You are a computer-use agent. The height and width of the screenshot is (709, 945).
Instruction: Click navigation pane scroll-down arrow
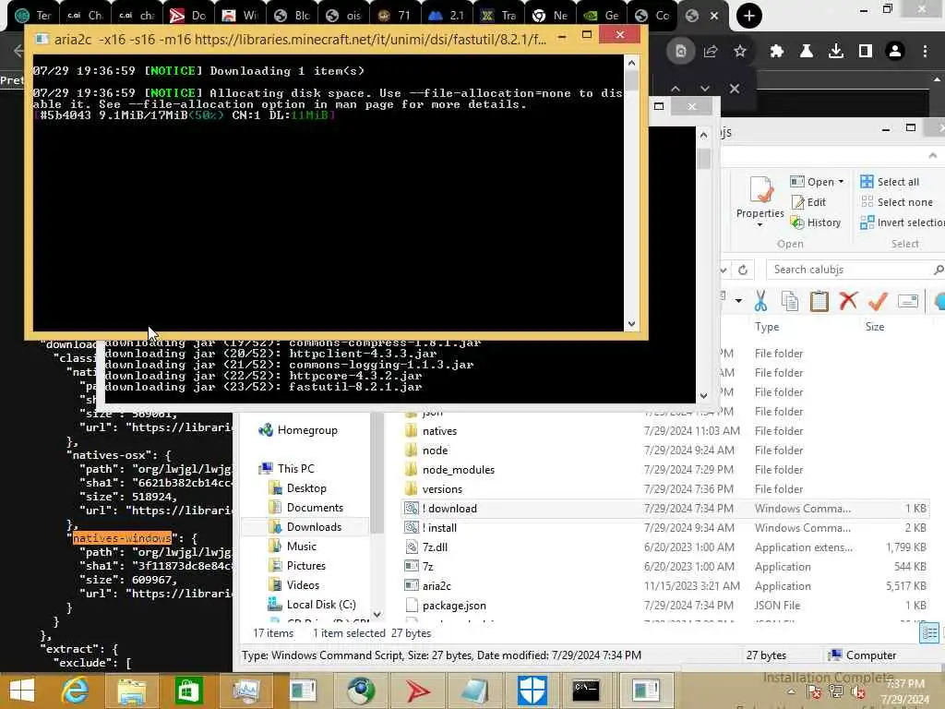[377, 614]
